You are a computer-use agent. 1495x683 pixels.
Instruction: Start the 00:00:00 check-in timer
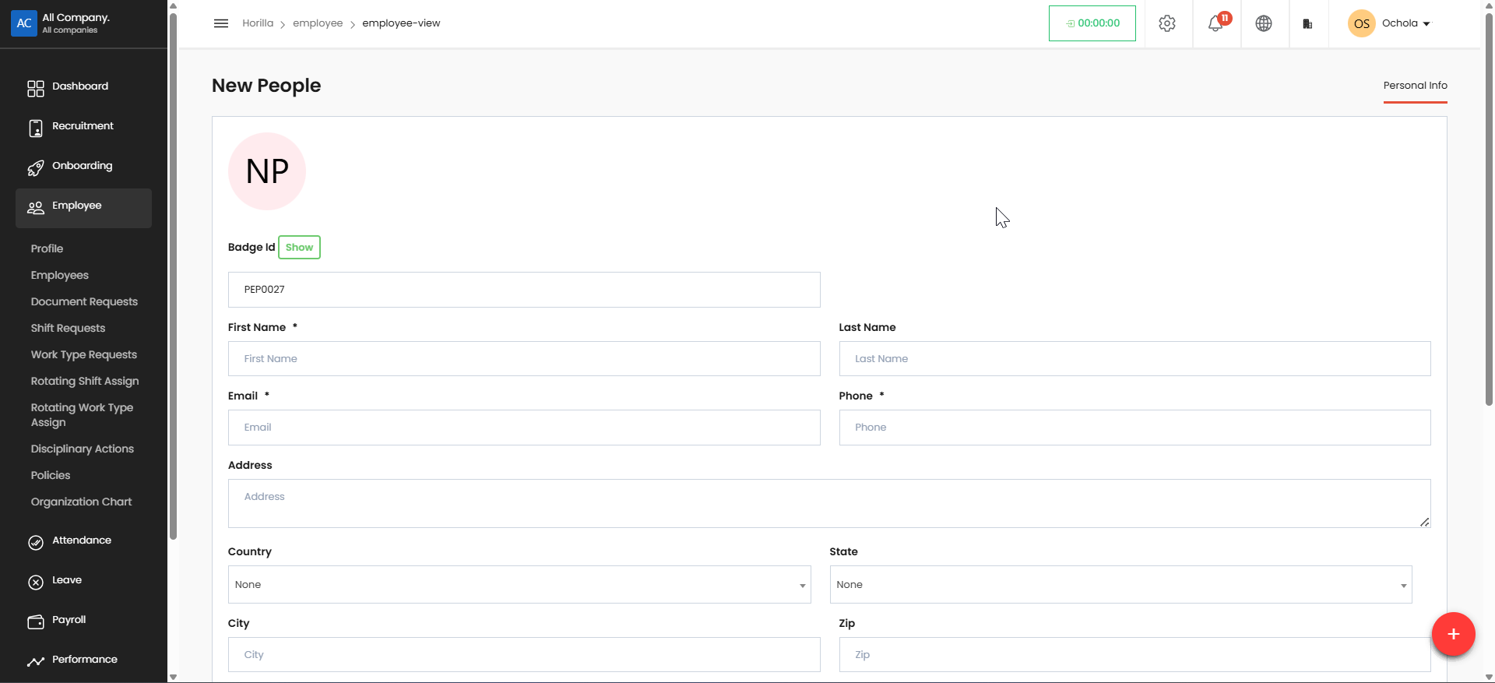(1092, 23)
